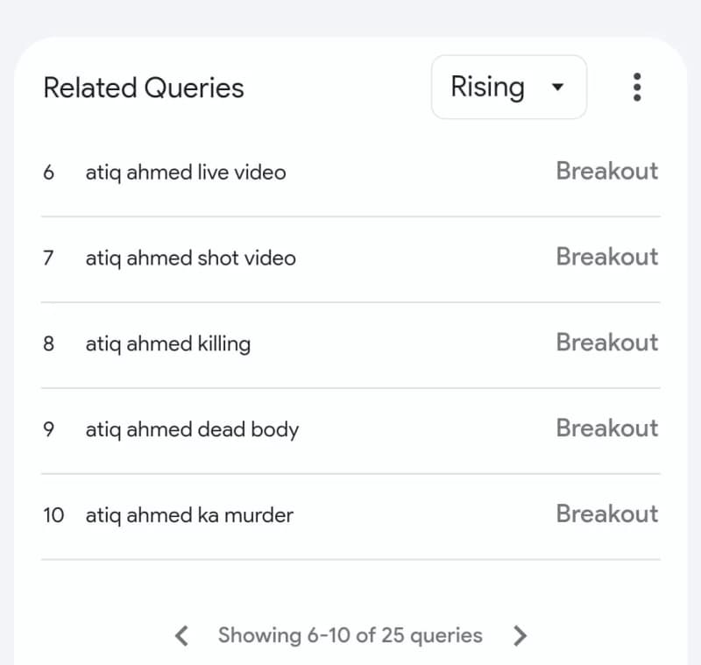Open the Rising sort dropdown
The image size is (701, 665).
click(x=508, y=87)
